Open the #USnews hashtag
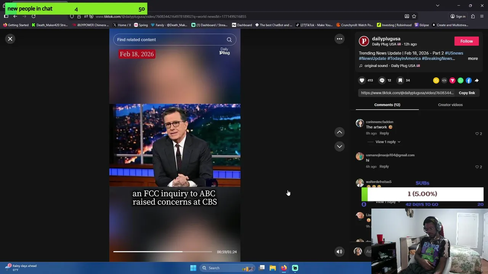The height and width of the screenshot is (274, 488). point(454,53)
